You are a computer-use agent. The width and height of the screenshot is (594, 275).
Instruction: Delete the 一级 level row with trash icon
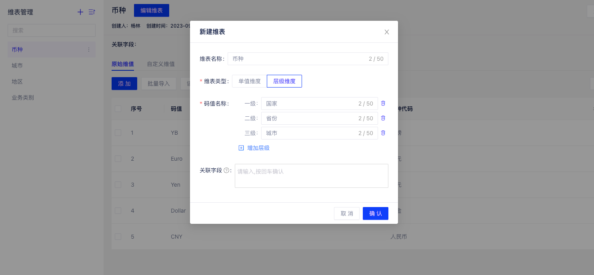coord(383,103)
